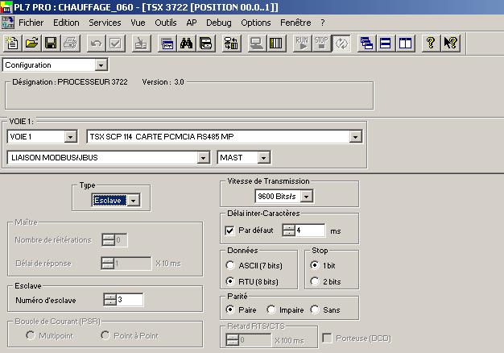Open the Fichier menu

pos(31,23)
